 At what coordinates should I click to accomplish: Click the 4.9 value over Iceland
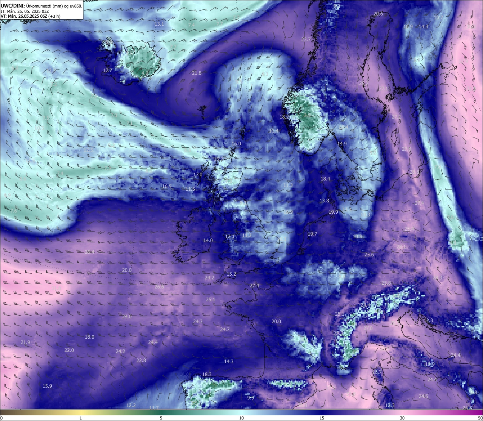[x=145, y=73]
